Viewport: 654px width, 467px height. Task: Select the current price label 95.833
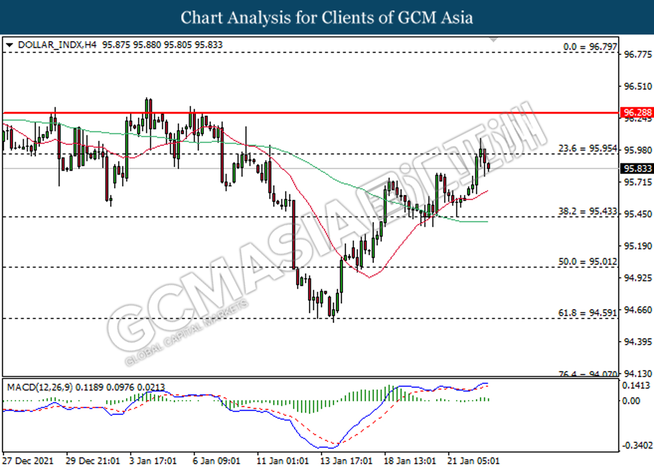pyautogui.click(x=637, y=169)
